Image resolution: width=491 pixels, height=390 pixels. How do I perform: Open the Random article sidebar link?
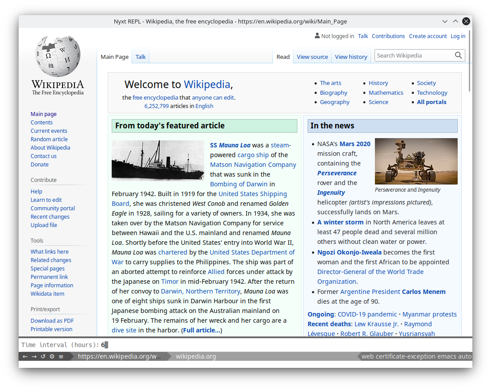tap(49, 139)
